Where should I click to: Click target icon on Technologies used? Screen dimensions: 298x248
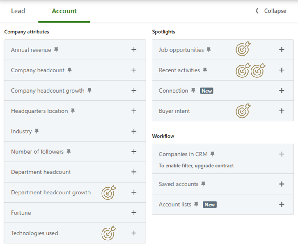pyautogui.click(x=109, y=233)
